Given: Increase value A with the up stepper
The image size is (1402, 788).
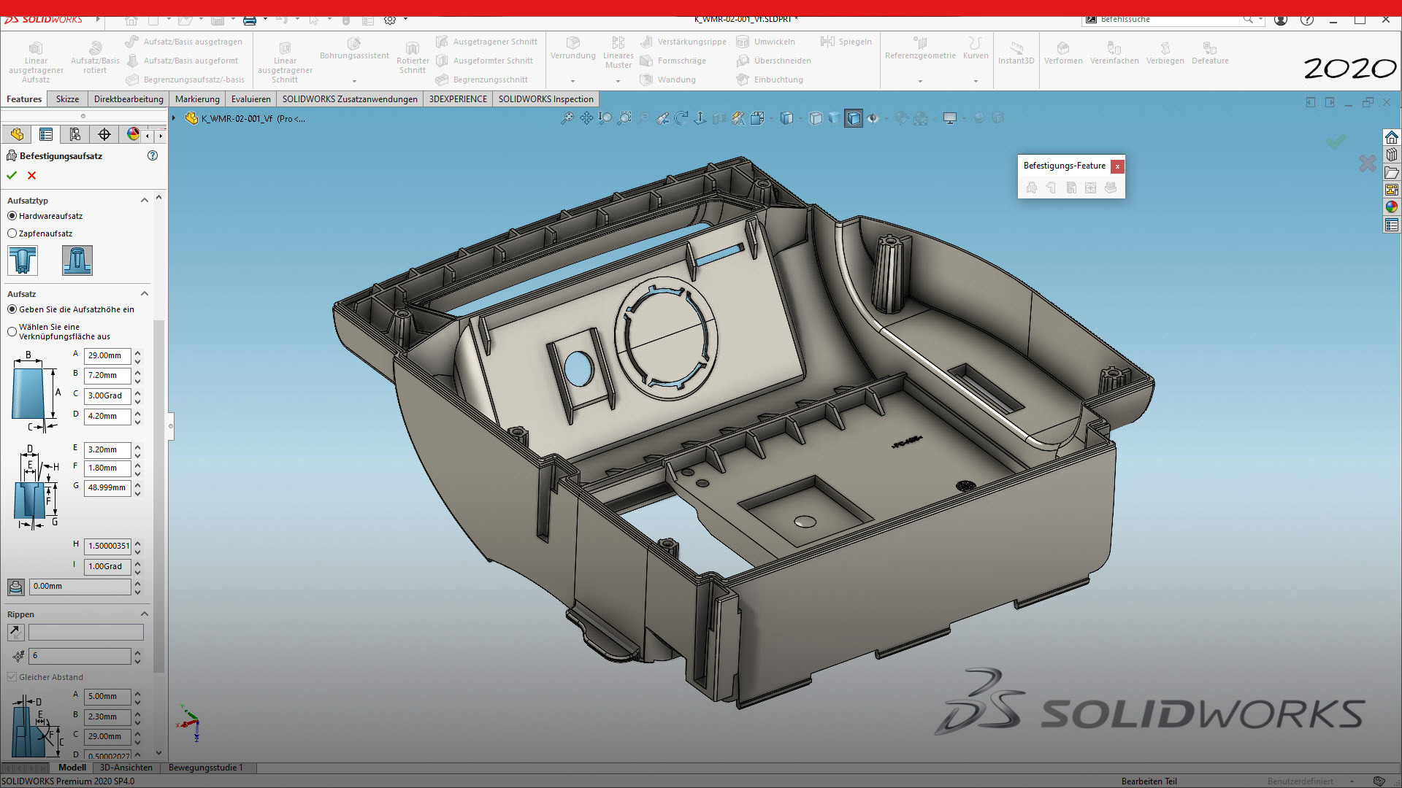Looking at the screenshot, I should tap(139, 352).
